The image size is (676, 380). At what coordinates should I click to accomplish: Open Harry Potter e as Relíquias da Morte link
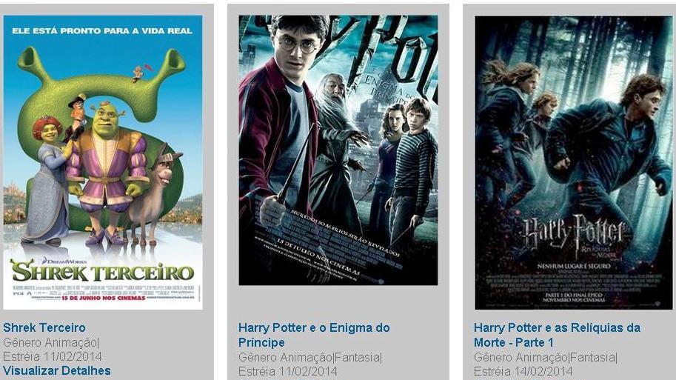click(557, 335)
